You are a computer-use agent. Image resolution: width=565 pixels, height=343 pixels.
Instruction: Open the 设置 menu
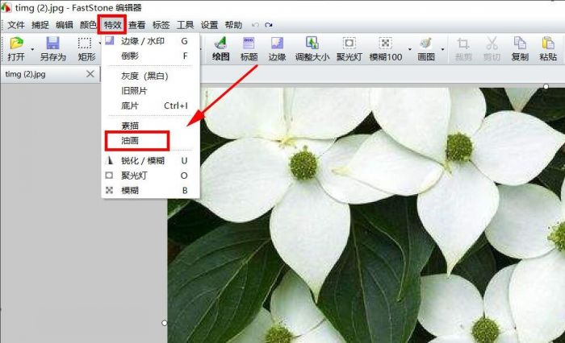209,25
